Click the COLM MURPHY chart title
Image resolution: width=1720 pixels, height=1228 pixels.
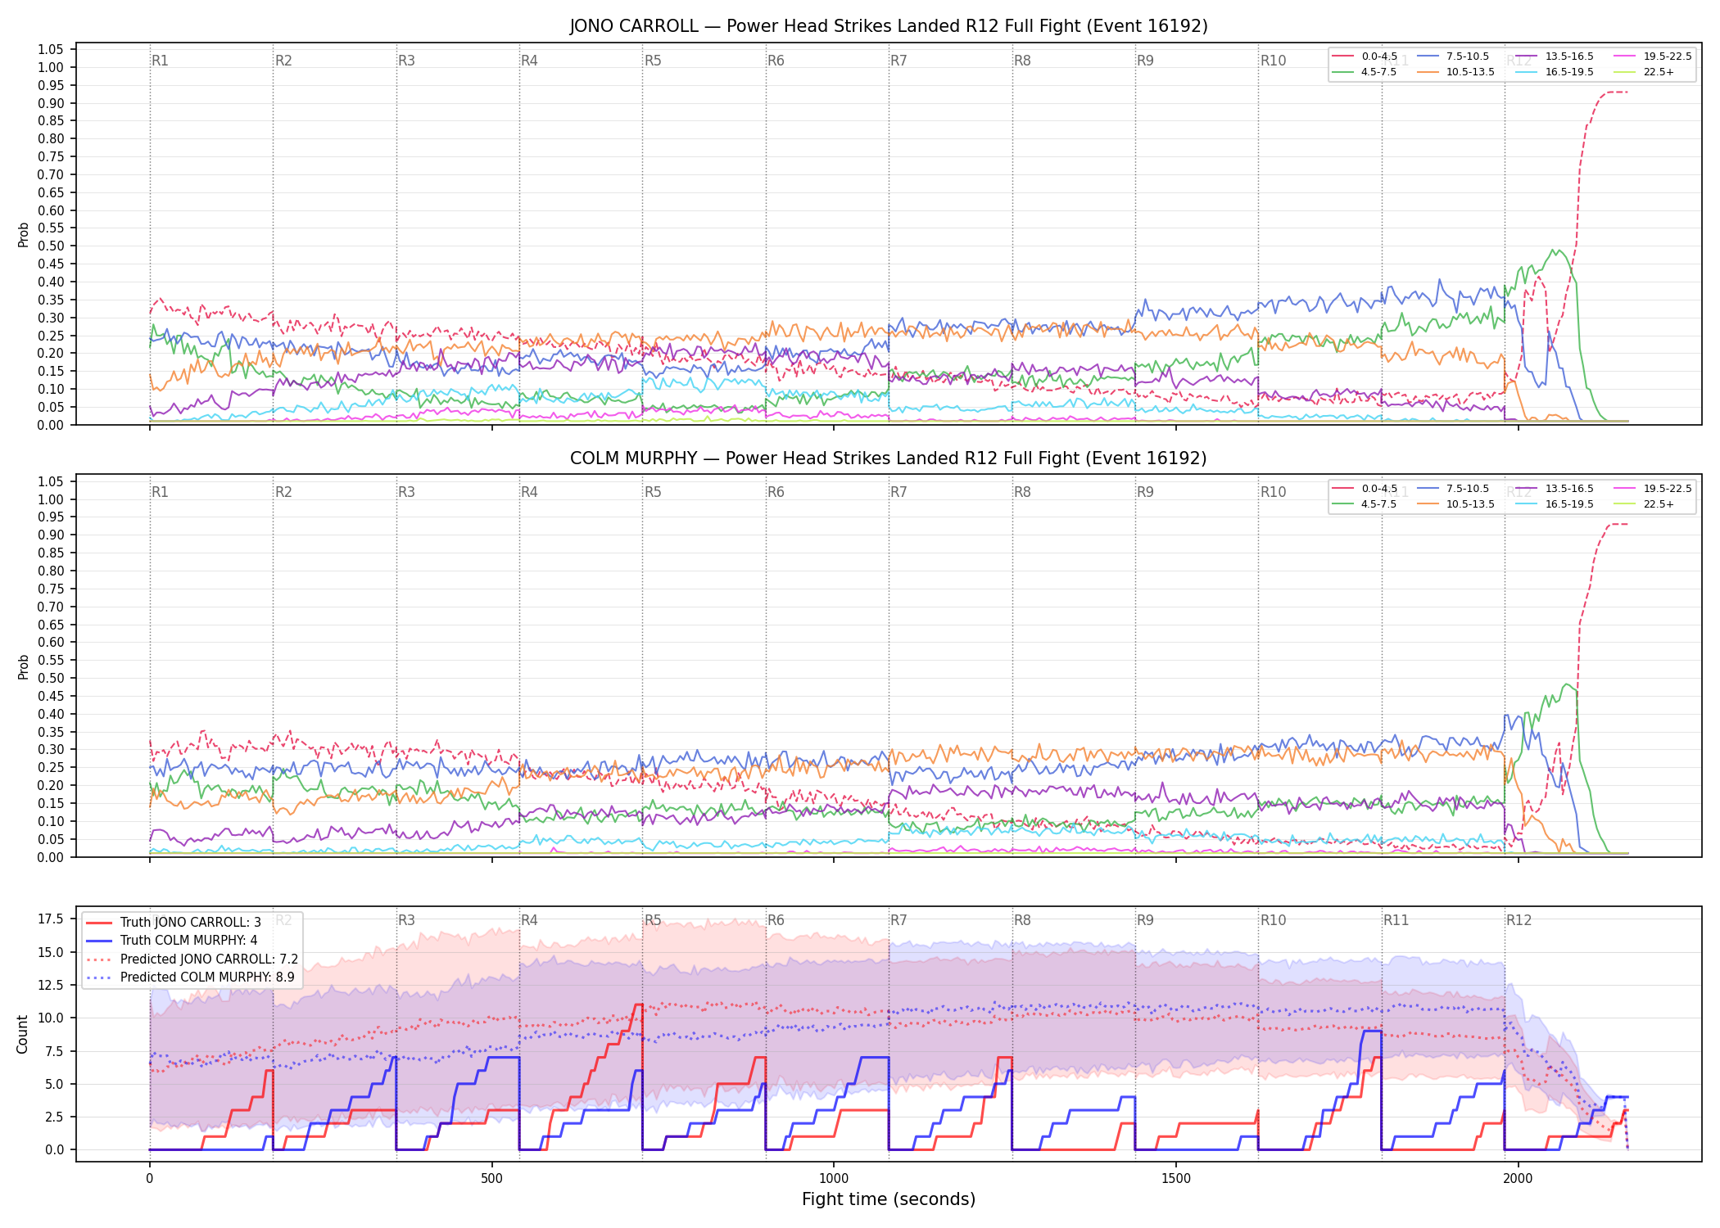tap(889, 458)
